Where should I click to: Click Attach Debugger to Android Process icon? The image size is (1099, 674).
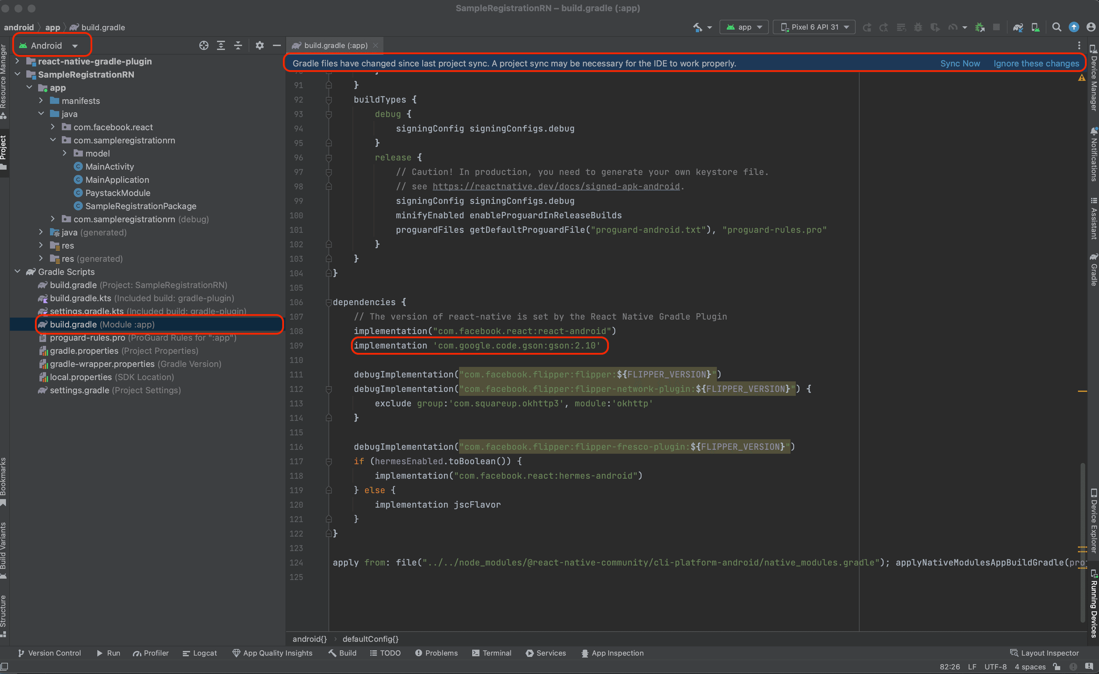pyautogui.click(x=980, y=27)
